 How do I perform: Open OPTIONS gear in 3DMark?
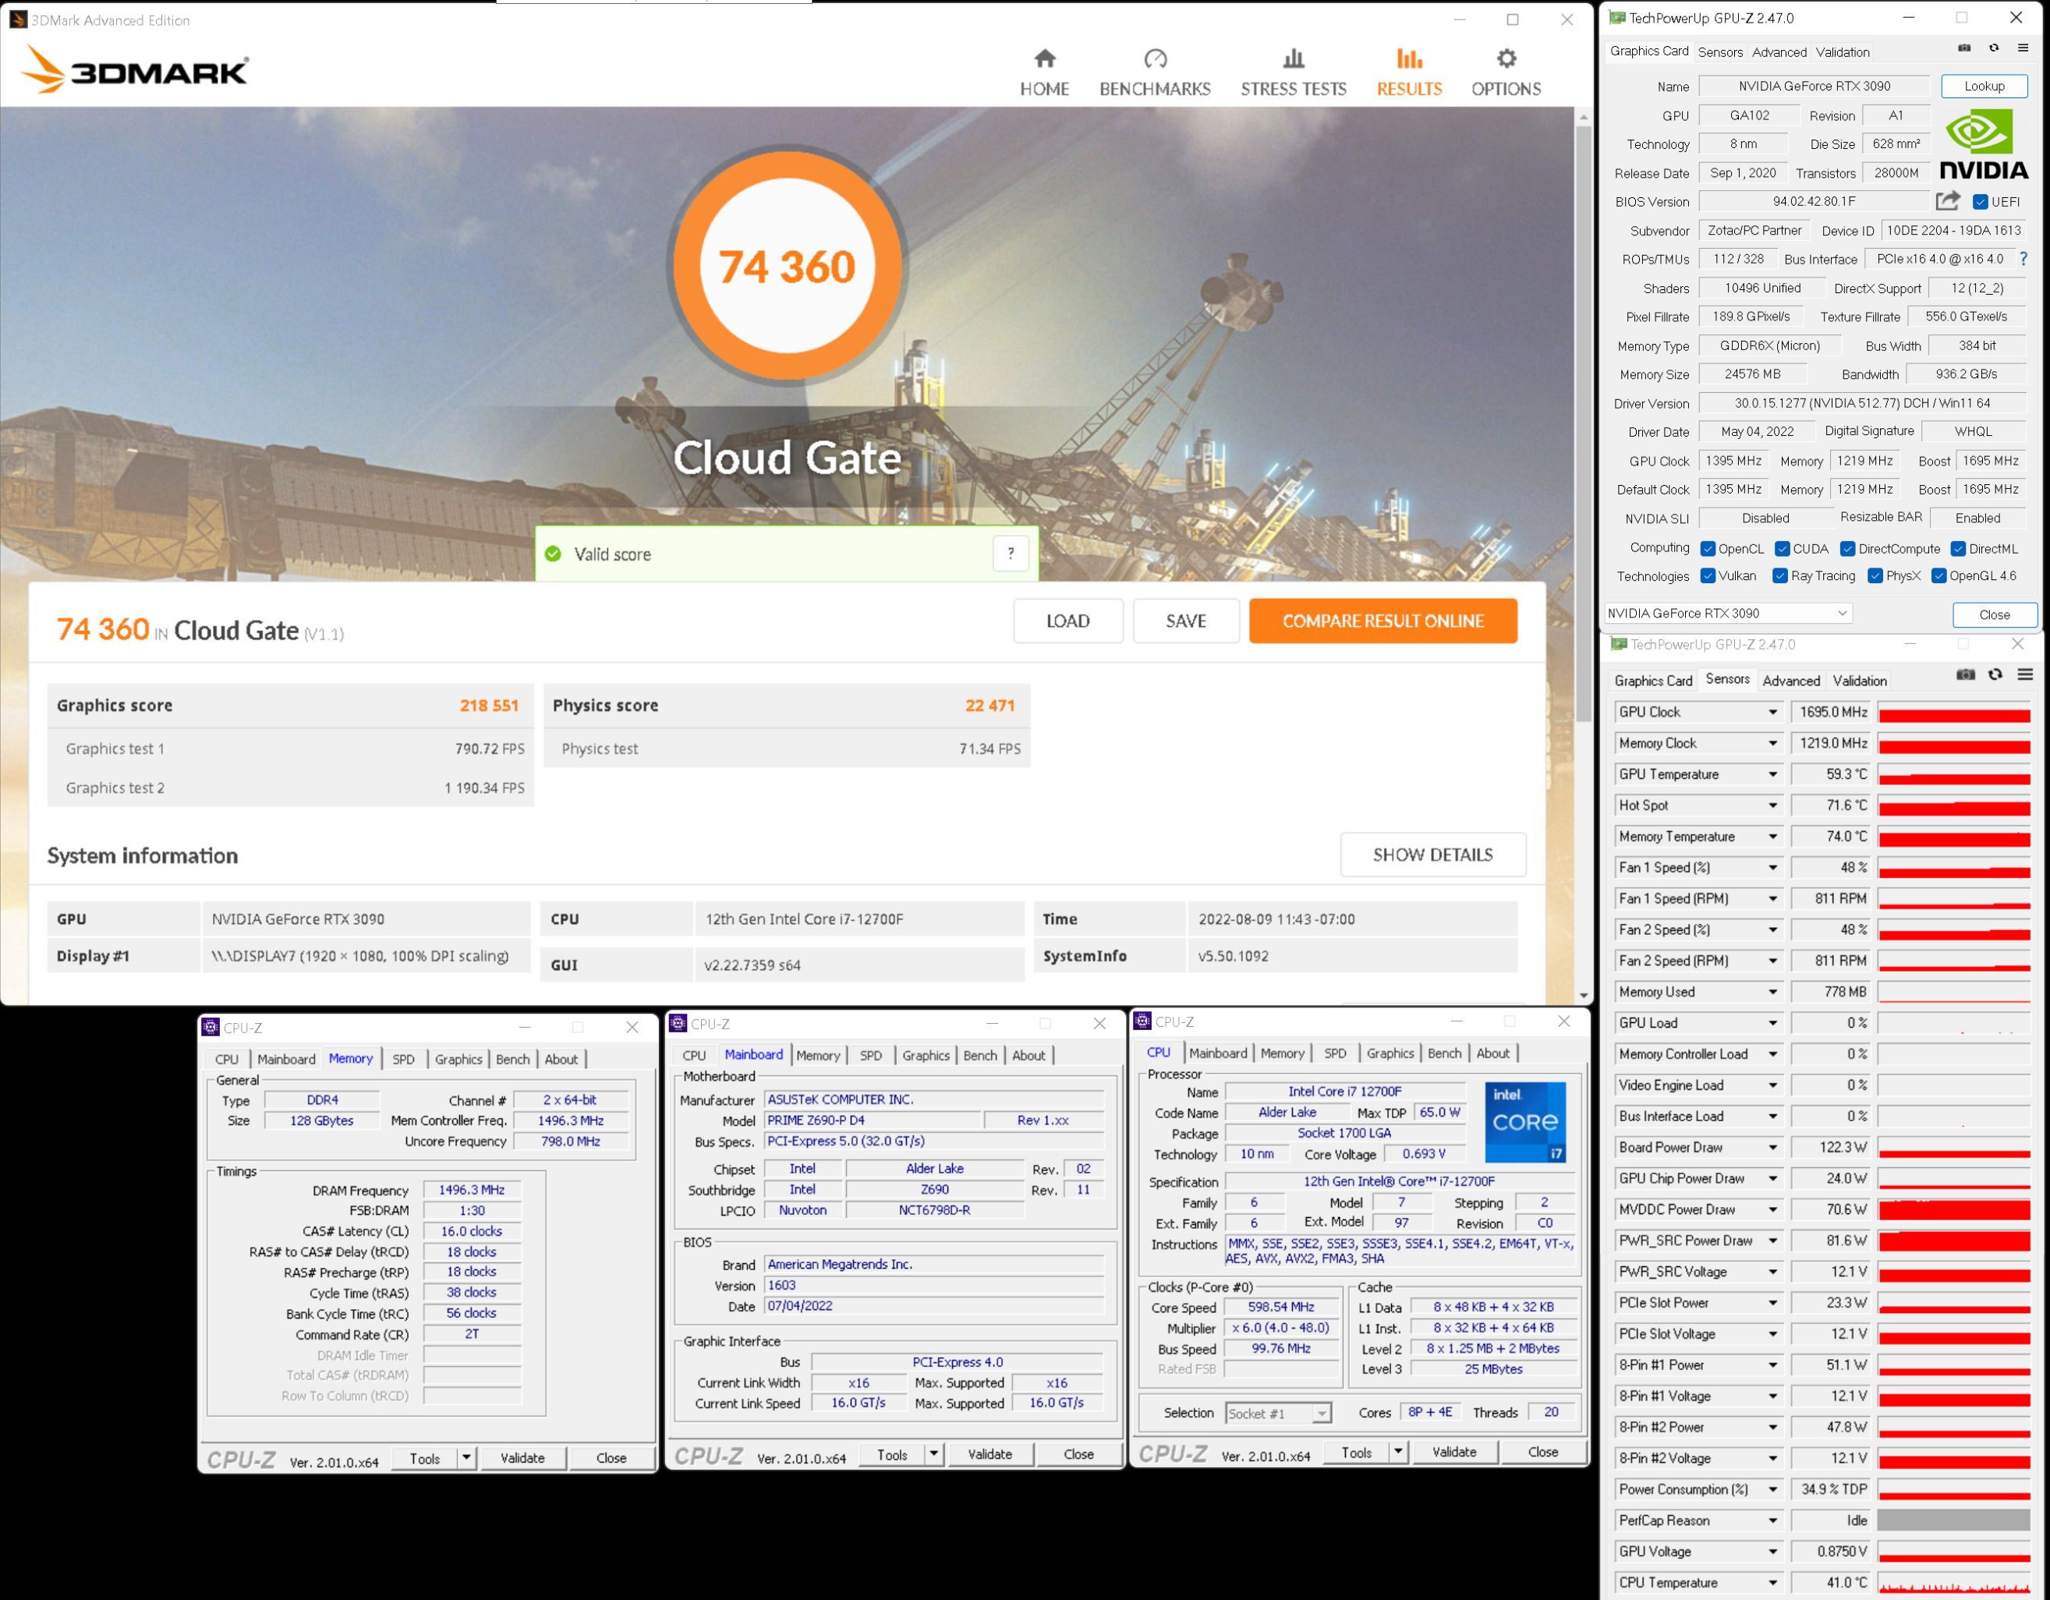coord(1506,73)
